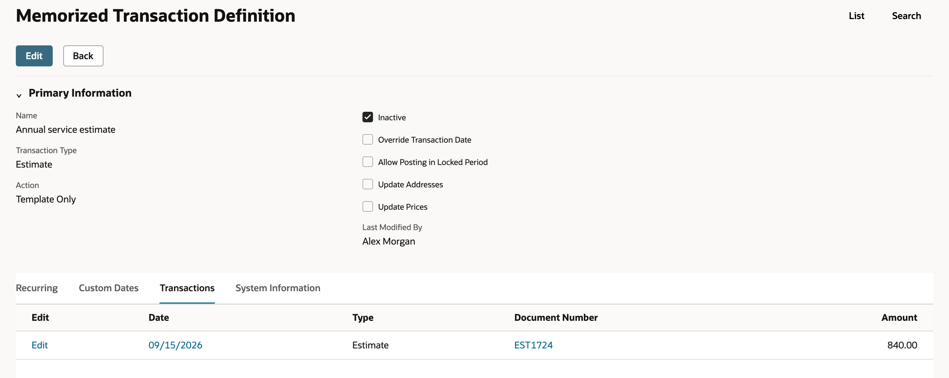
Task: Click the Amount column header
Action: click(x=899, y=318)
